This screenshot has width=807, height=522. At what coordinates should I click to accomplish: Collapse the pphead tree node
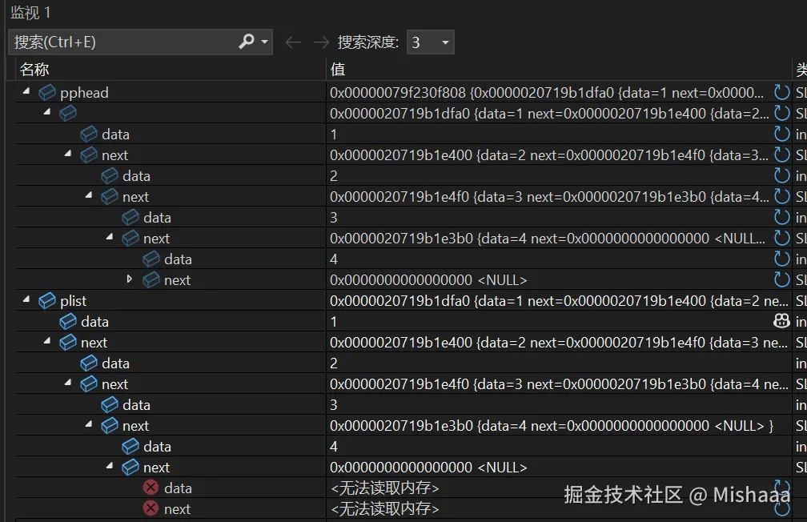pos(26,91)
